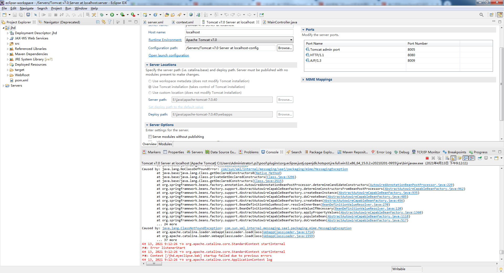Open the Servers view tab
Screen dimensions: 504x273
coord(195,152)
